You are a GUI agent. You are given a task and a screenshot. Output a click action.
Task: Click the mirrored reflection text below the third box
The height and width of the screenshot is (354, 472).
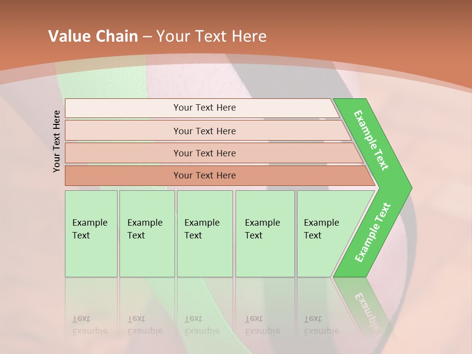tap(202, 325)
